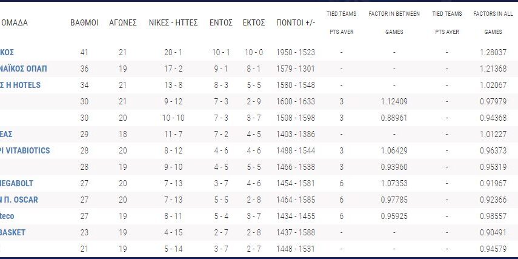Open the BASKET team link
The image size is (518, 259).
[x=13, y=232]
